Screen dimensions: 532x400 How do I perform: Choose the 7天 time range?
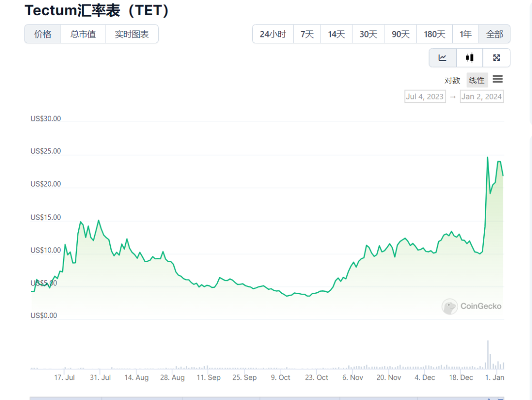pos(307,34)
